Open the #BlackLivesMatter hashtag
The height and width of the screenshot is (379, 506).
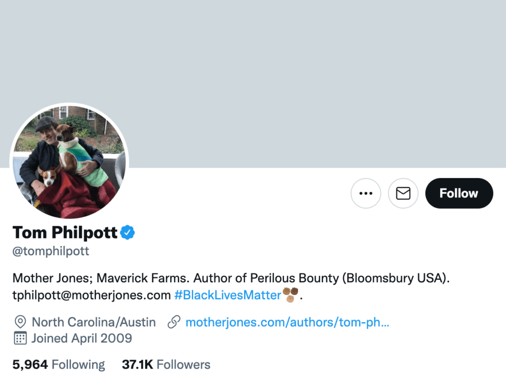point(228,296)
